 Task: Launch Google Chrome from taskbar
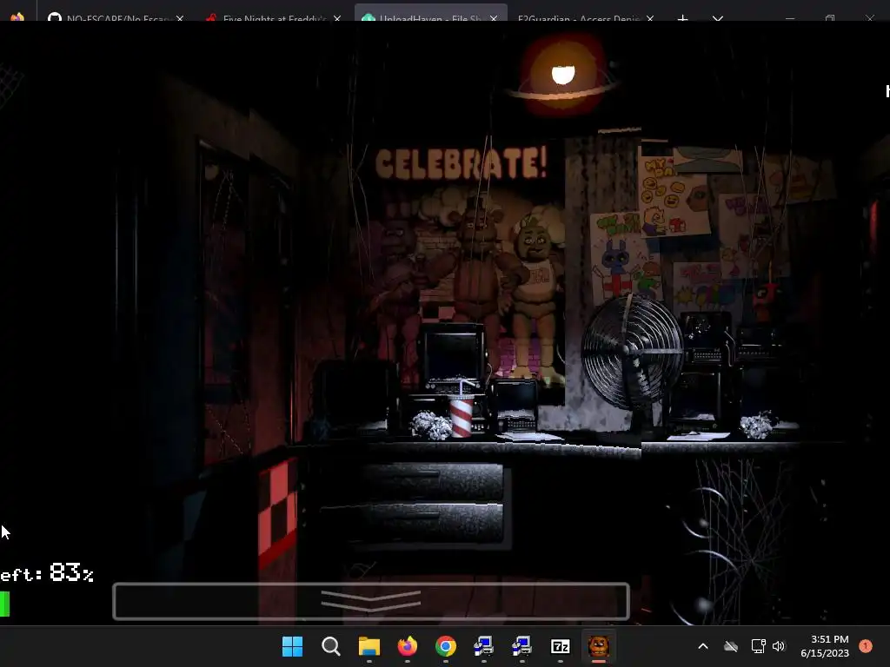tap(446, 646)
